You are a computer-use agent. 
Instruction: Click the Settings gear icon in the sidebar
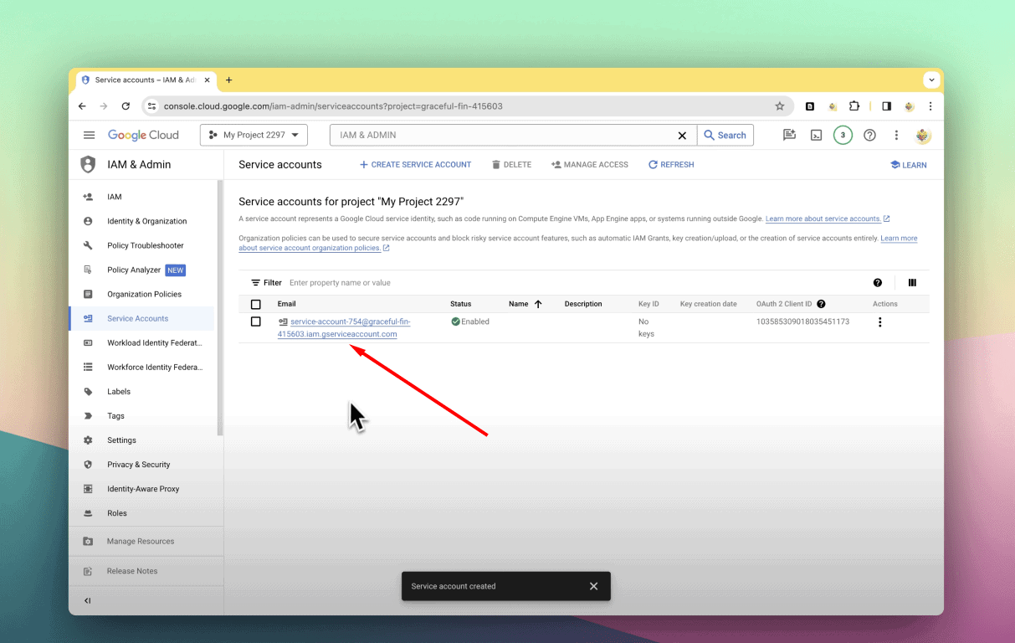point(88,440)
